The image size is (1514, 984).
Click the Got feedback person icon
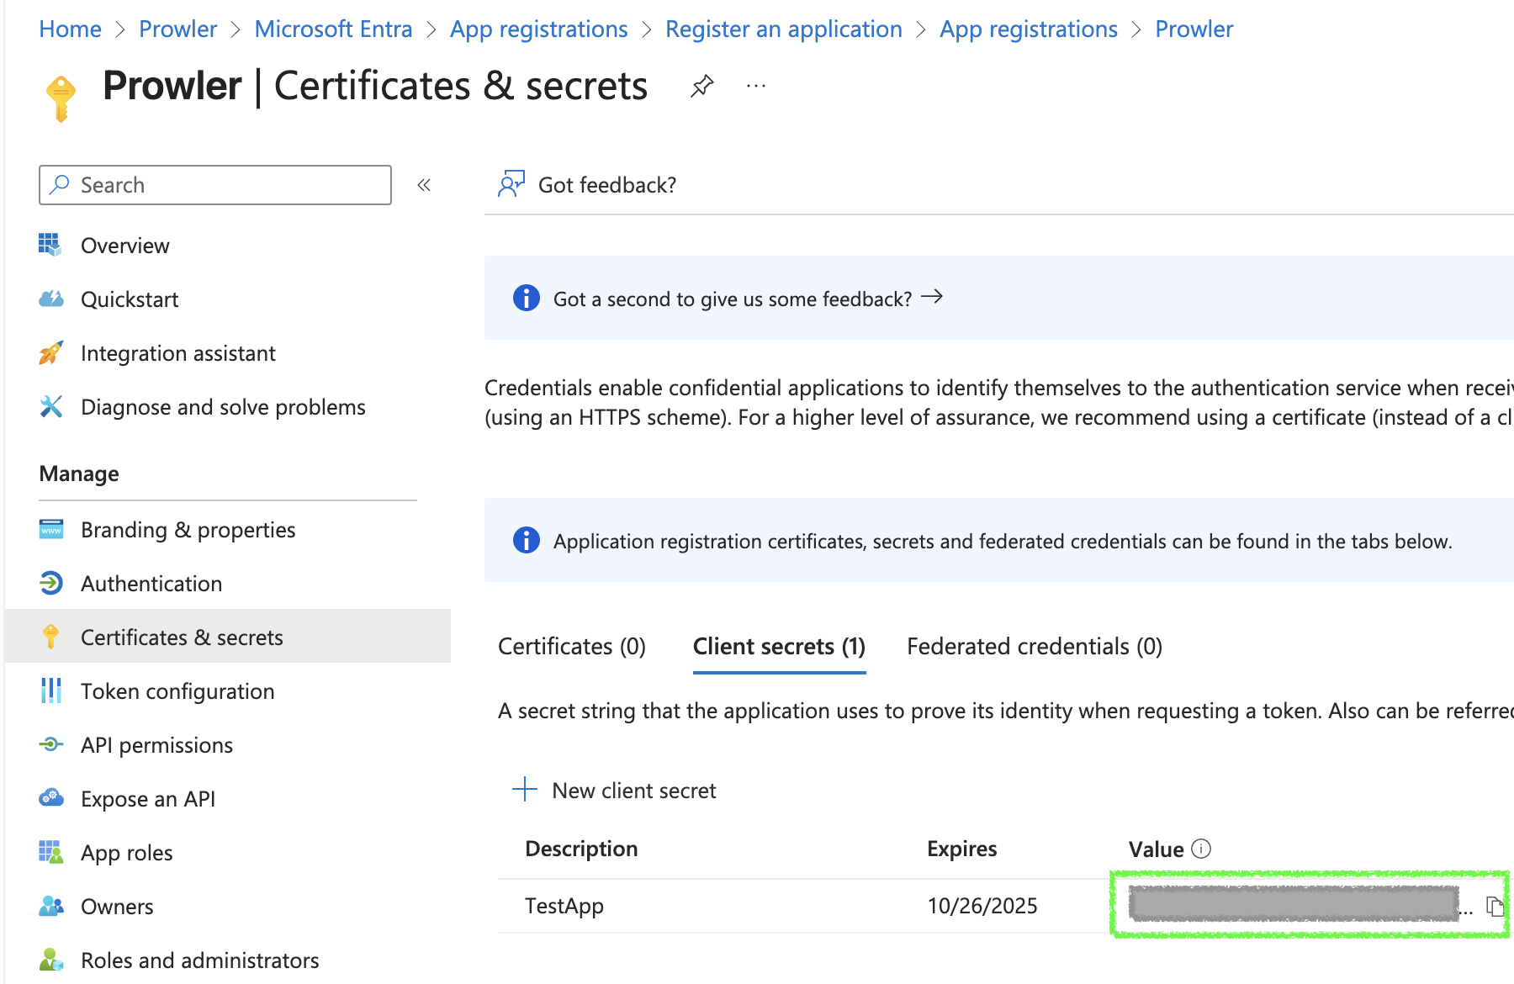tap(511, 184)
